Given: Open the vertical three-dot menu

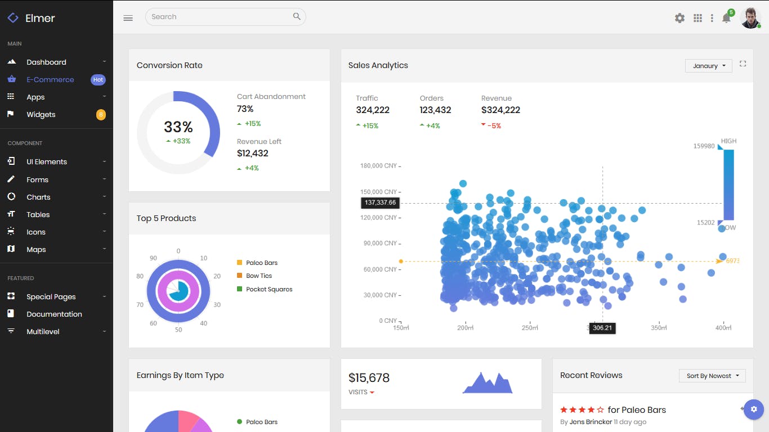Looking at the screenshot, I should 712,18.
